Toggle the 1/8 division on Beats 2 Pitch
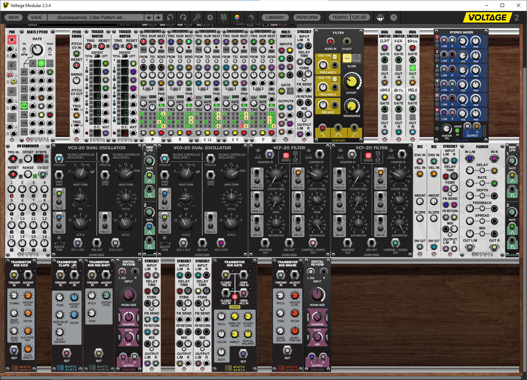This screenshot has width=527, height=380. tap(24, 114)
